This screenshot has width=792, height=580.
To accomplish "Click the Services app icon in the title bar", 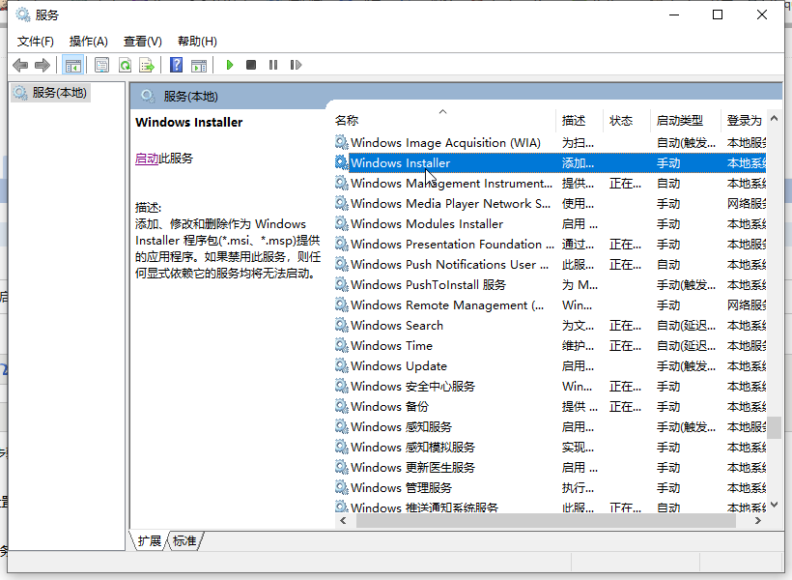I will (23, 14).
